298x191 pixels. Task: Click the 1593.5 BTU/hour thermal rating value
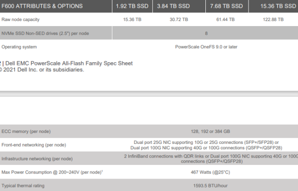(x=210, y=186)
